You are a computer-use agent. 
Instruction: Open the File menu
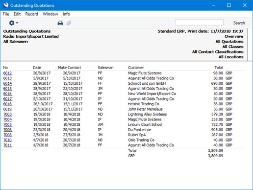point(6,14)
